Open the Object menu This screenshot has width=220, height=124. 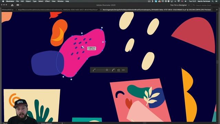pos(28,1)
